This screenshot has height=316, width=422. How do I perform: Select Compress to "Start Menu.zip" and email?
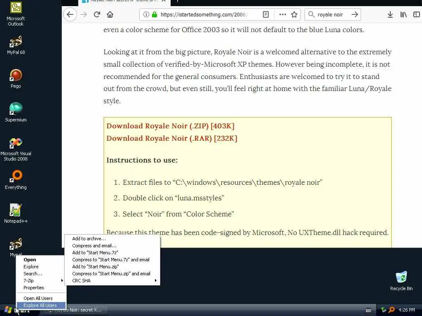coord(112,274)
